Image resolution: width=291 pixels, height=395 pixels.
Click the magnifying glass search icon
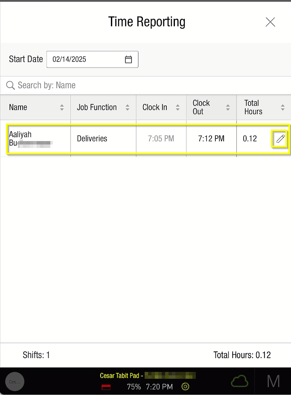tap(11, 85)
